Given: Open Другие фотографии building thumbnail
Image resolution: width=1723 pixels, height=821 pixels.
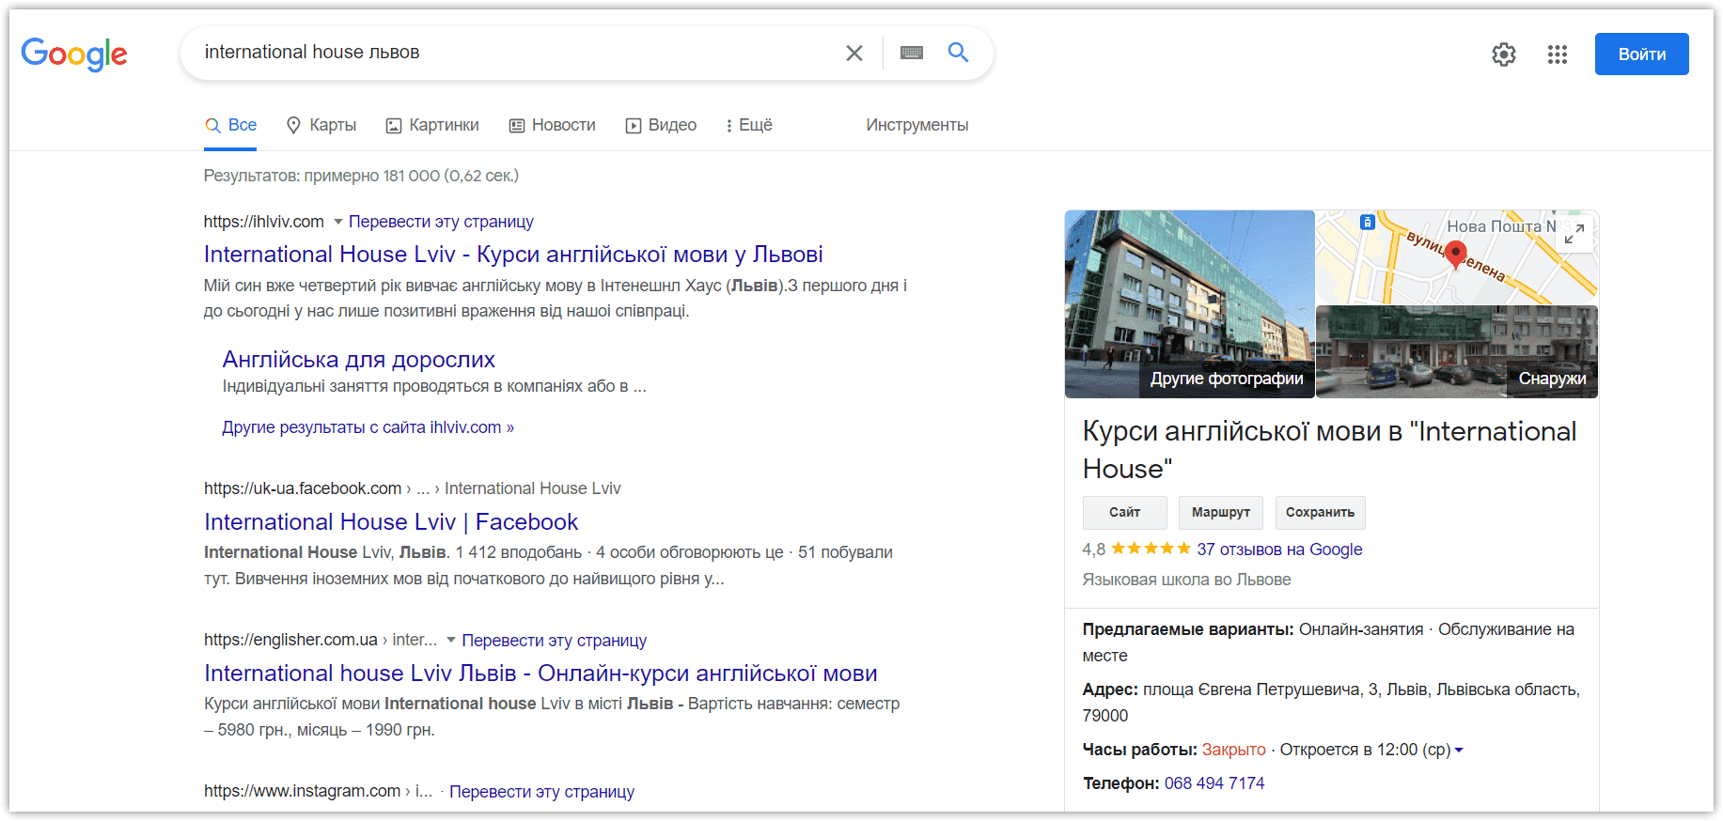Looking at the screenshot, I should pyautogui.click(x=1189, y=304).
